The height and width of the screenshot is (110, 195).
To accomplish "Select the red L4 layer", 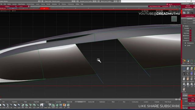I will point(44,9).
